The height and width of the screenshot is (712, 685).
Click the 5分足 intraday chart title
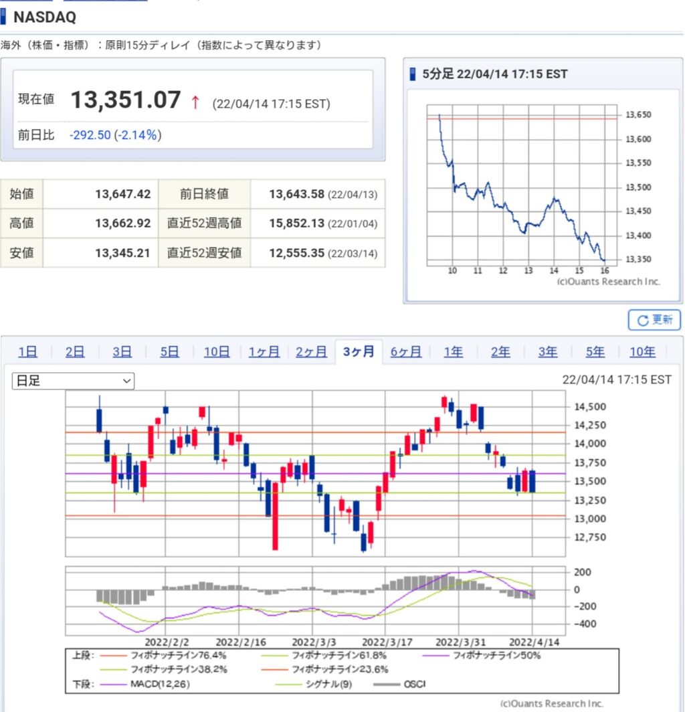pos(495,74)
